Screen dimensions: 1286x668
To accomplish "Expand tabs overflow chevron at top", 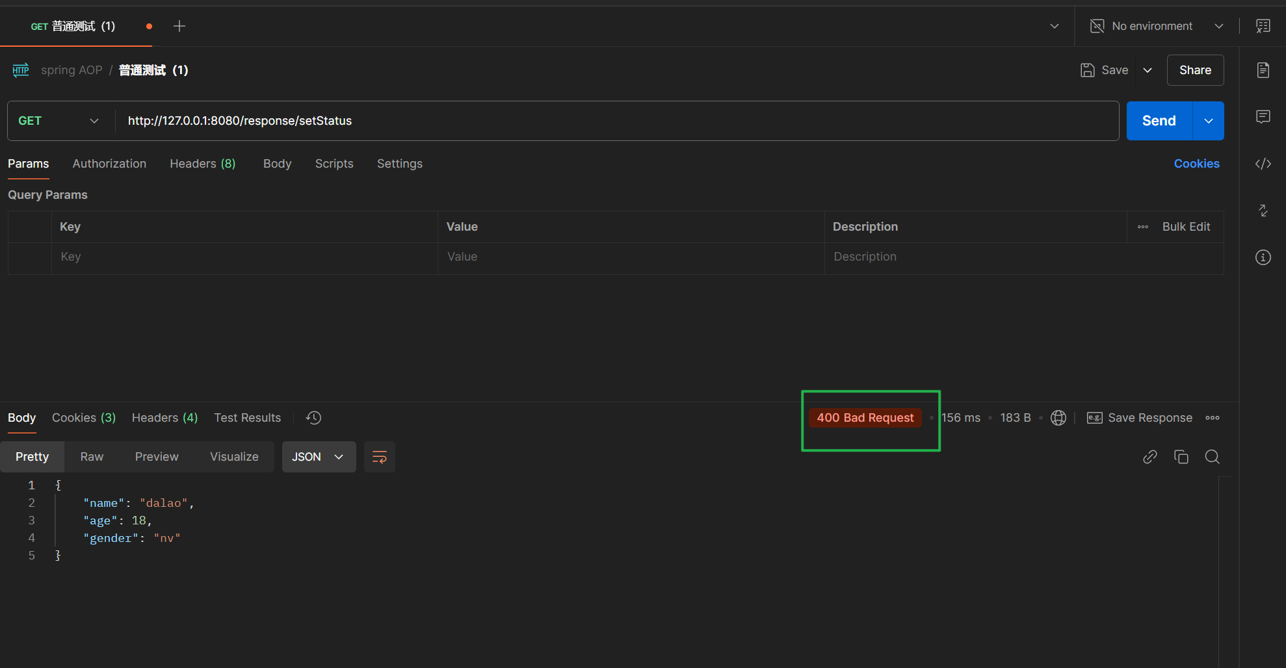I will click(x=1055, y=26).
